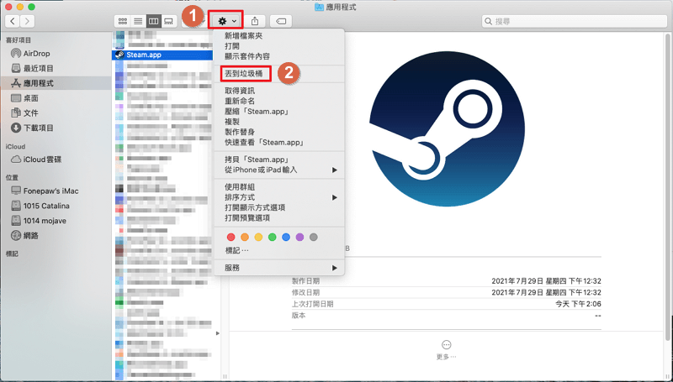This screenshot has width=673, height=382.
Task: Select Steam.app in the file list
Action: click(x=162, y=55)
